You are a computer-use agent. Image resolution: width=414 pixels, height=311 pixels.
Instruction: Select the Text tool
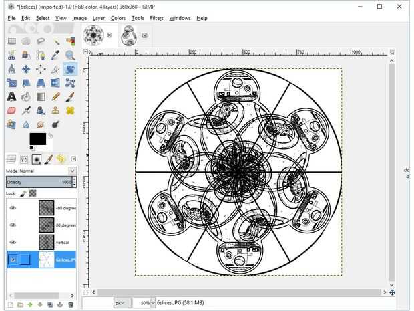tap(12, 97)
